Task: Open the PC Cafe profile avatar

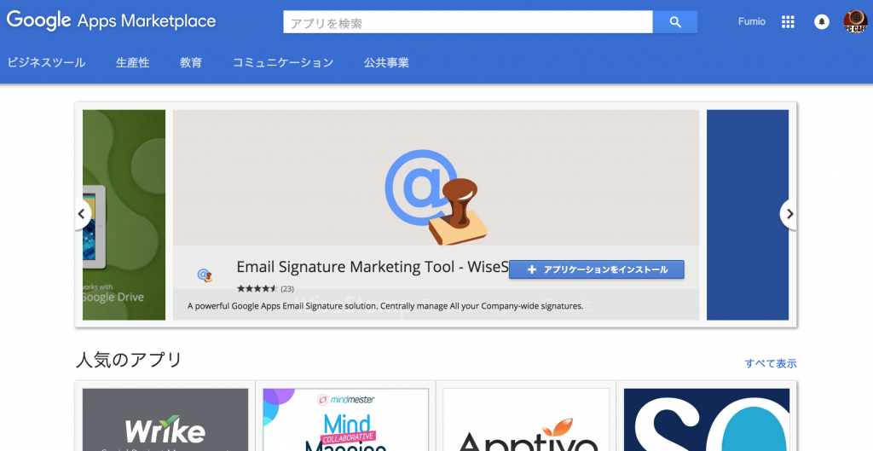Action: [x=855, y=21]
